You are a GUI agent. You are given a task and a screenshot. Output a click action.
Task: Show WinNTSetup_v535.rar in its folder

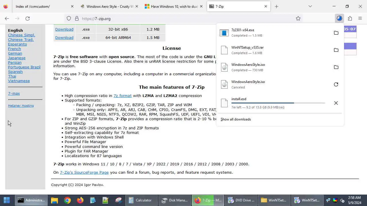[x=336, y=50]
